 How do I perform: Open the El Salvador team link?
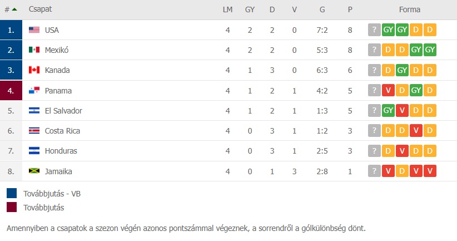(x=63, y=111)
